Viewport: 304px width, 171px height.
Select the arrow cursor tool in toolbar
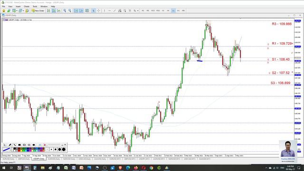pyautogui.click(x=93, y=10)
